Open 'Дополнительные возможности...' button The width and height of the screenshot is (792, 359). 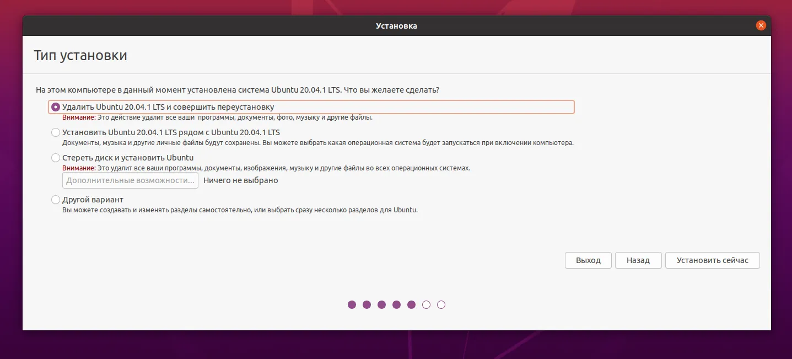(130, 180)
